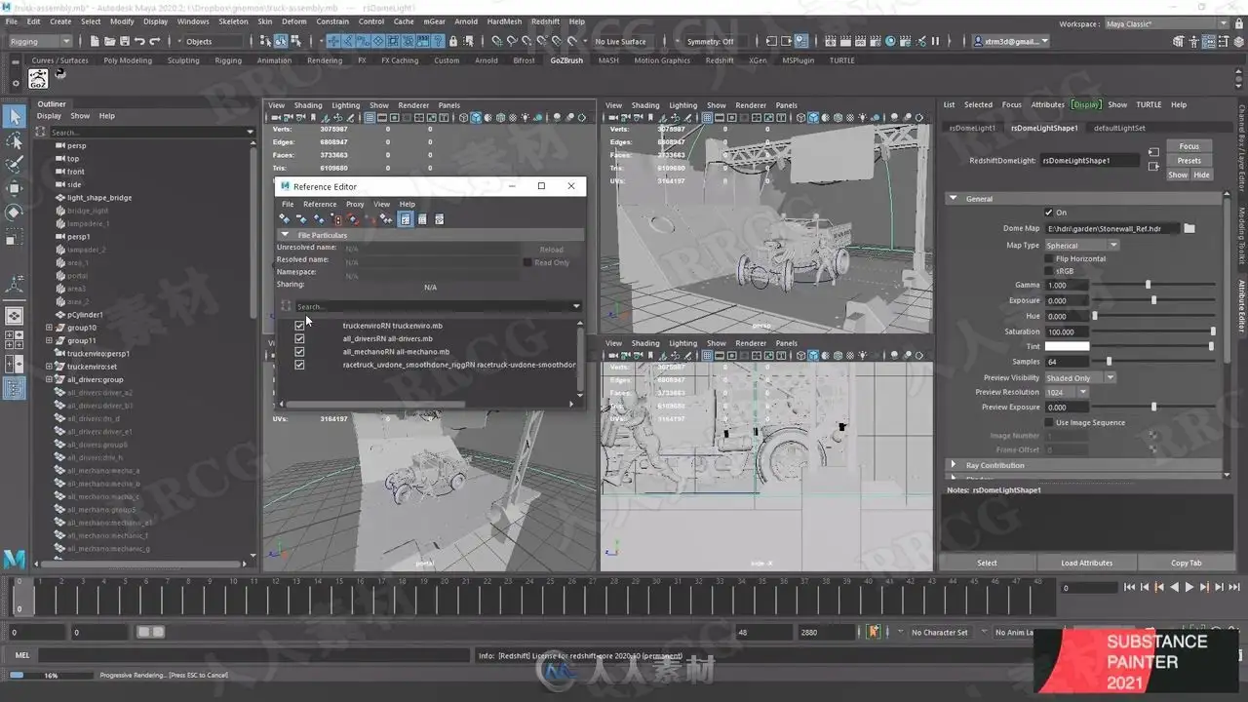This screenshot has height=702, width=1248.
Task: Open the Deform menu
Action: pos(293,20)
